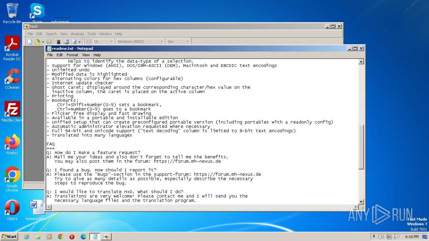Click the Opera taskbar icon
The image size is (429, 241).
click(x=72, y=237)
